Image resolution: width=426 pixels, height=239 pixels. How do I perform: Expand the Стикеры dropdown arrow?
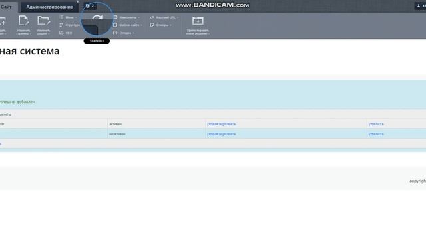[x=170, y=25]
